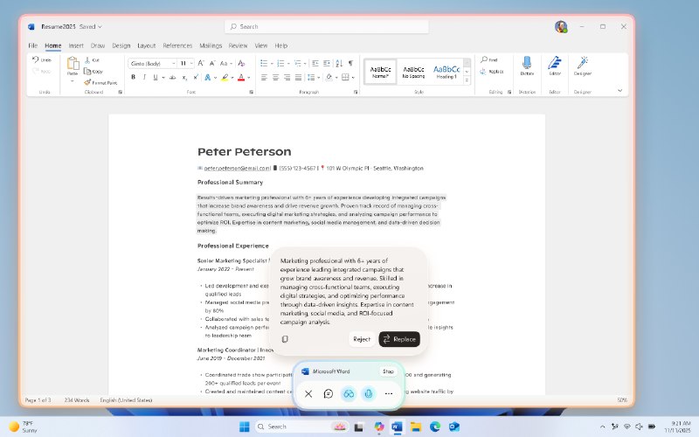Image resolution: width=699 pixels, height=437 pixels.
Task: Open Outlook from the taskbar
Action: (453, 427)
